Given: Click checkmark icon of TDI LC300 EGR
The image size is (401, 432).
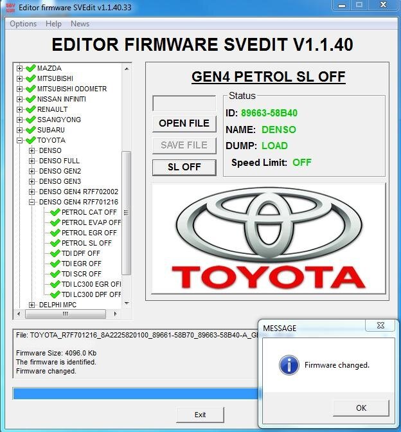Looking at the screenshot, I should [55, 283].
